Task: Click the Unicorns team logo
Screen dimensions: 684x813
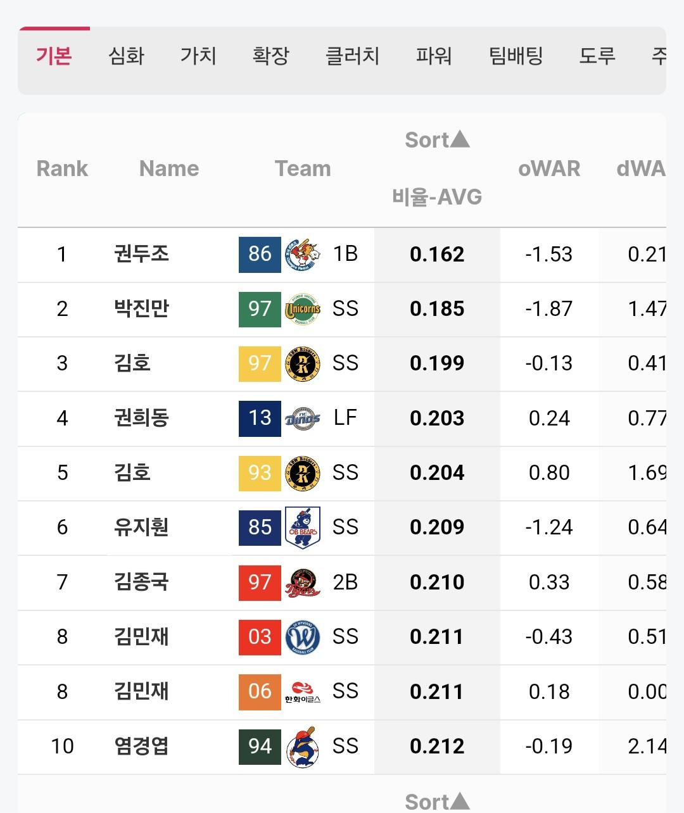Action: [x=303, y=309]
